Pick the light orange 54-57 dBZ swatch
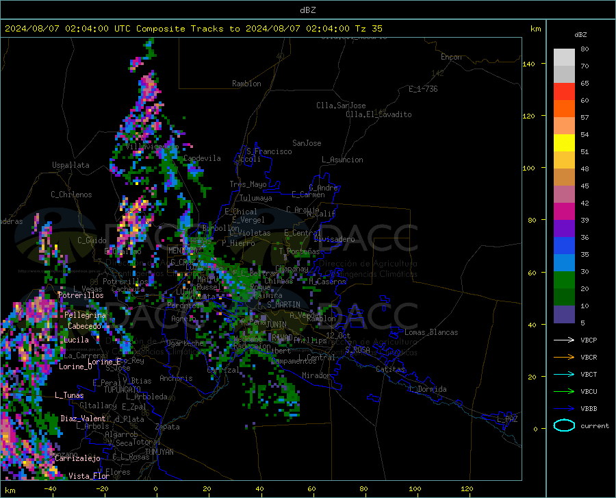 click(x=564, y=126)
